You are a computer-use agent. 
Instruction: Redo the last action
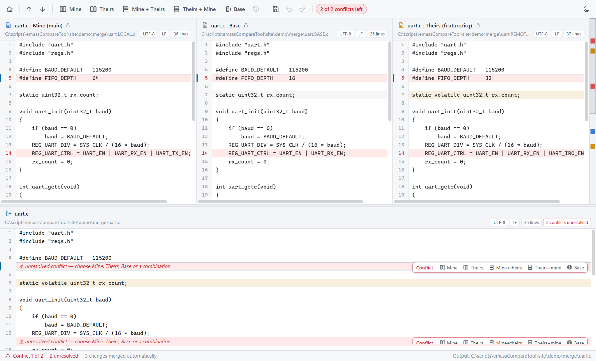(302, 9)
